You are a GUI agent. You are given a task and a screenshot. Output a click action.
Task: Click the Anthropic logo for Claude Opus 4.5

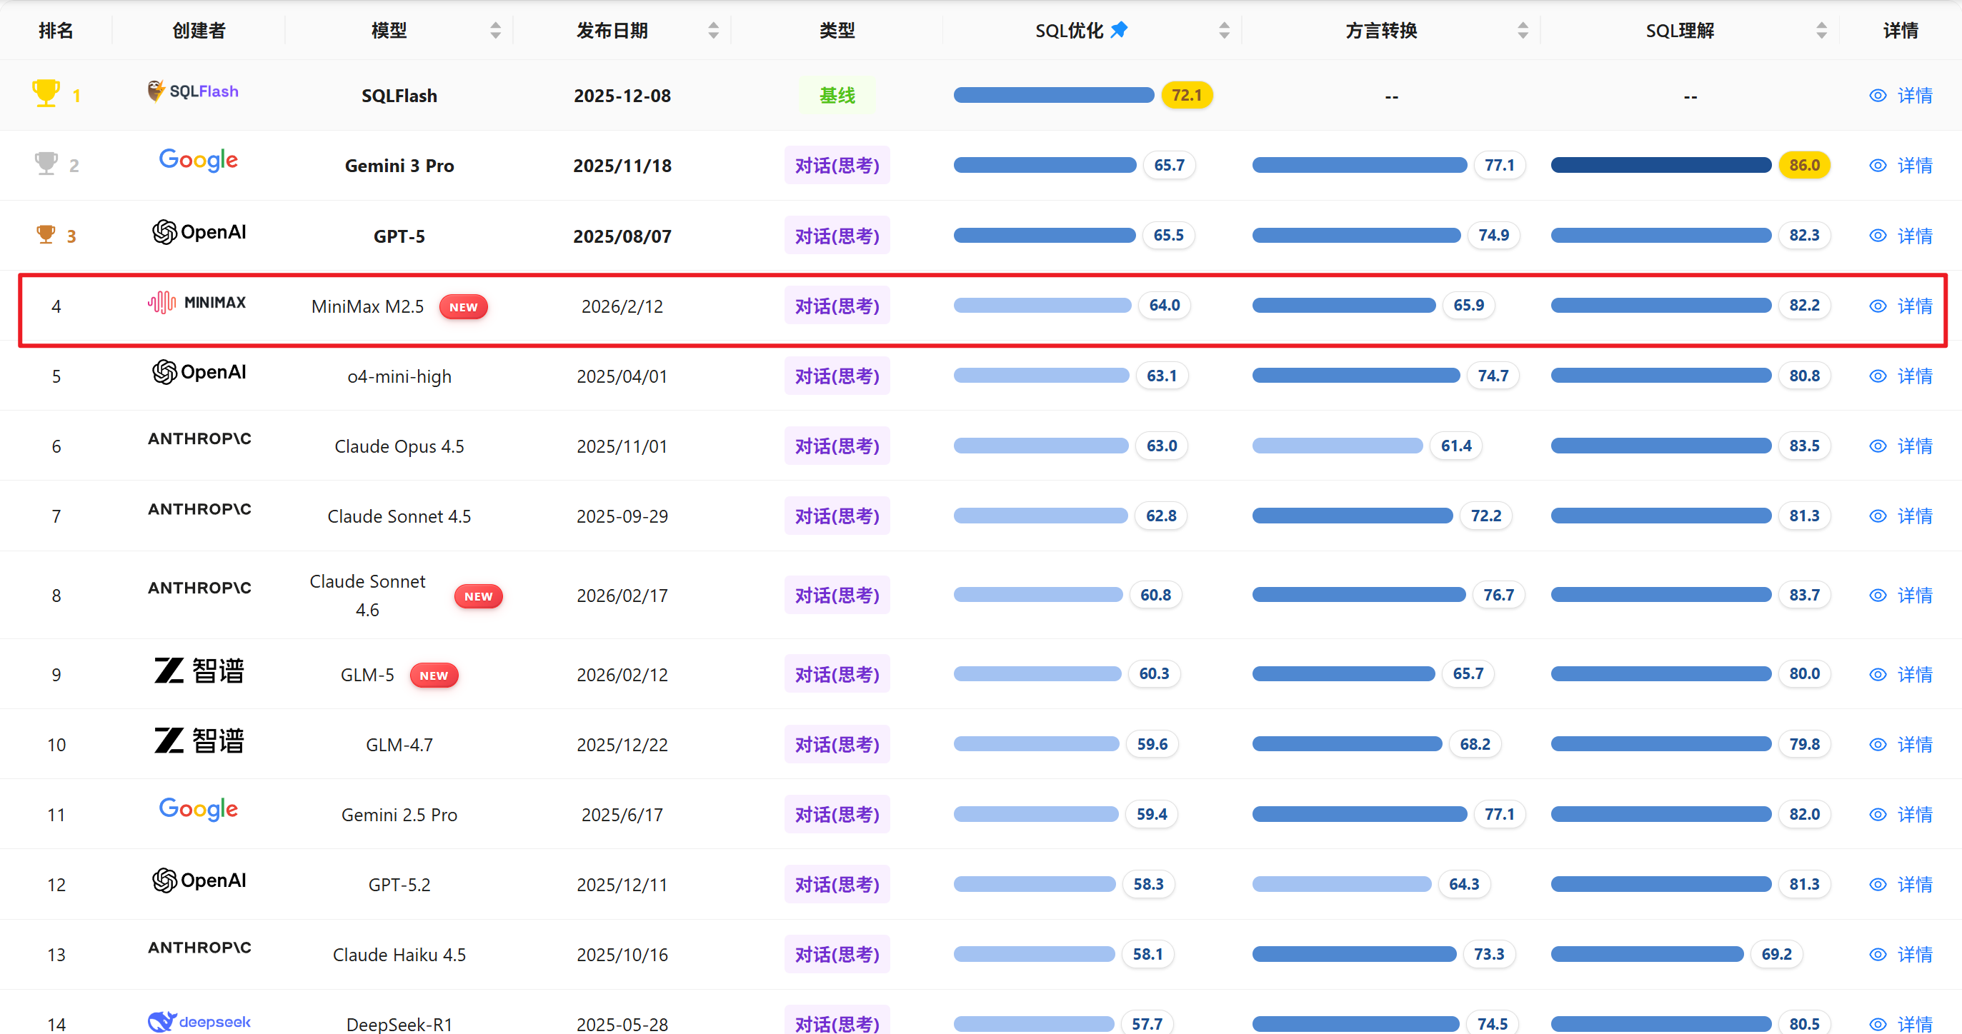point(199,438)
